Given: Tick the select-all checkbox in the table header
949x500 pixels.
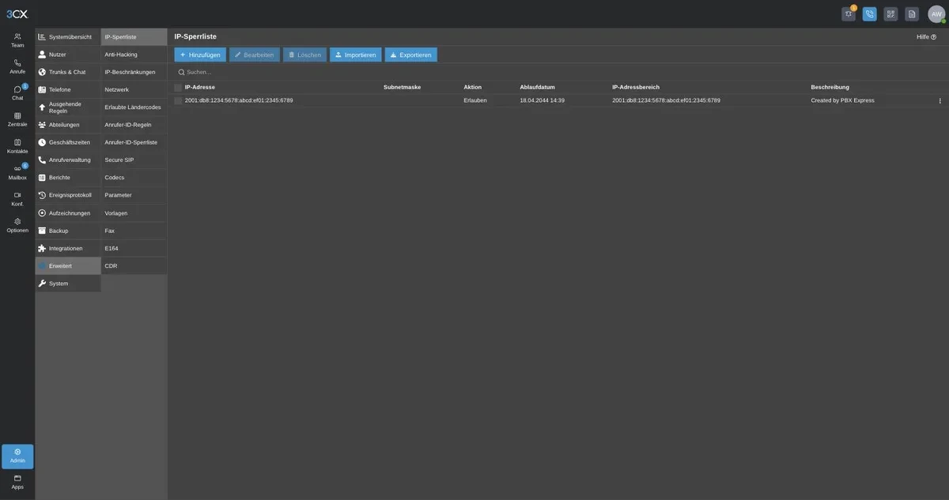Looking at the screenshot, I should [x=178, y=87].
